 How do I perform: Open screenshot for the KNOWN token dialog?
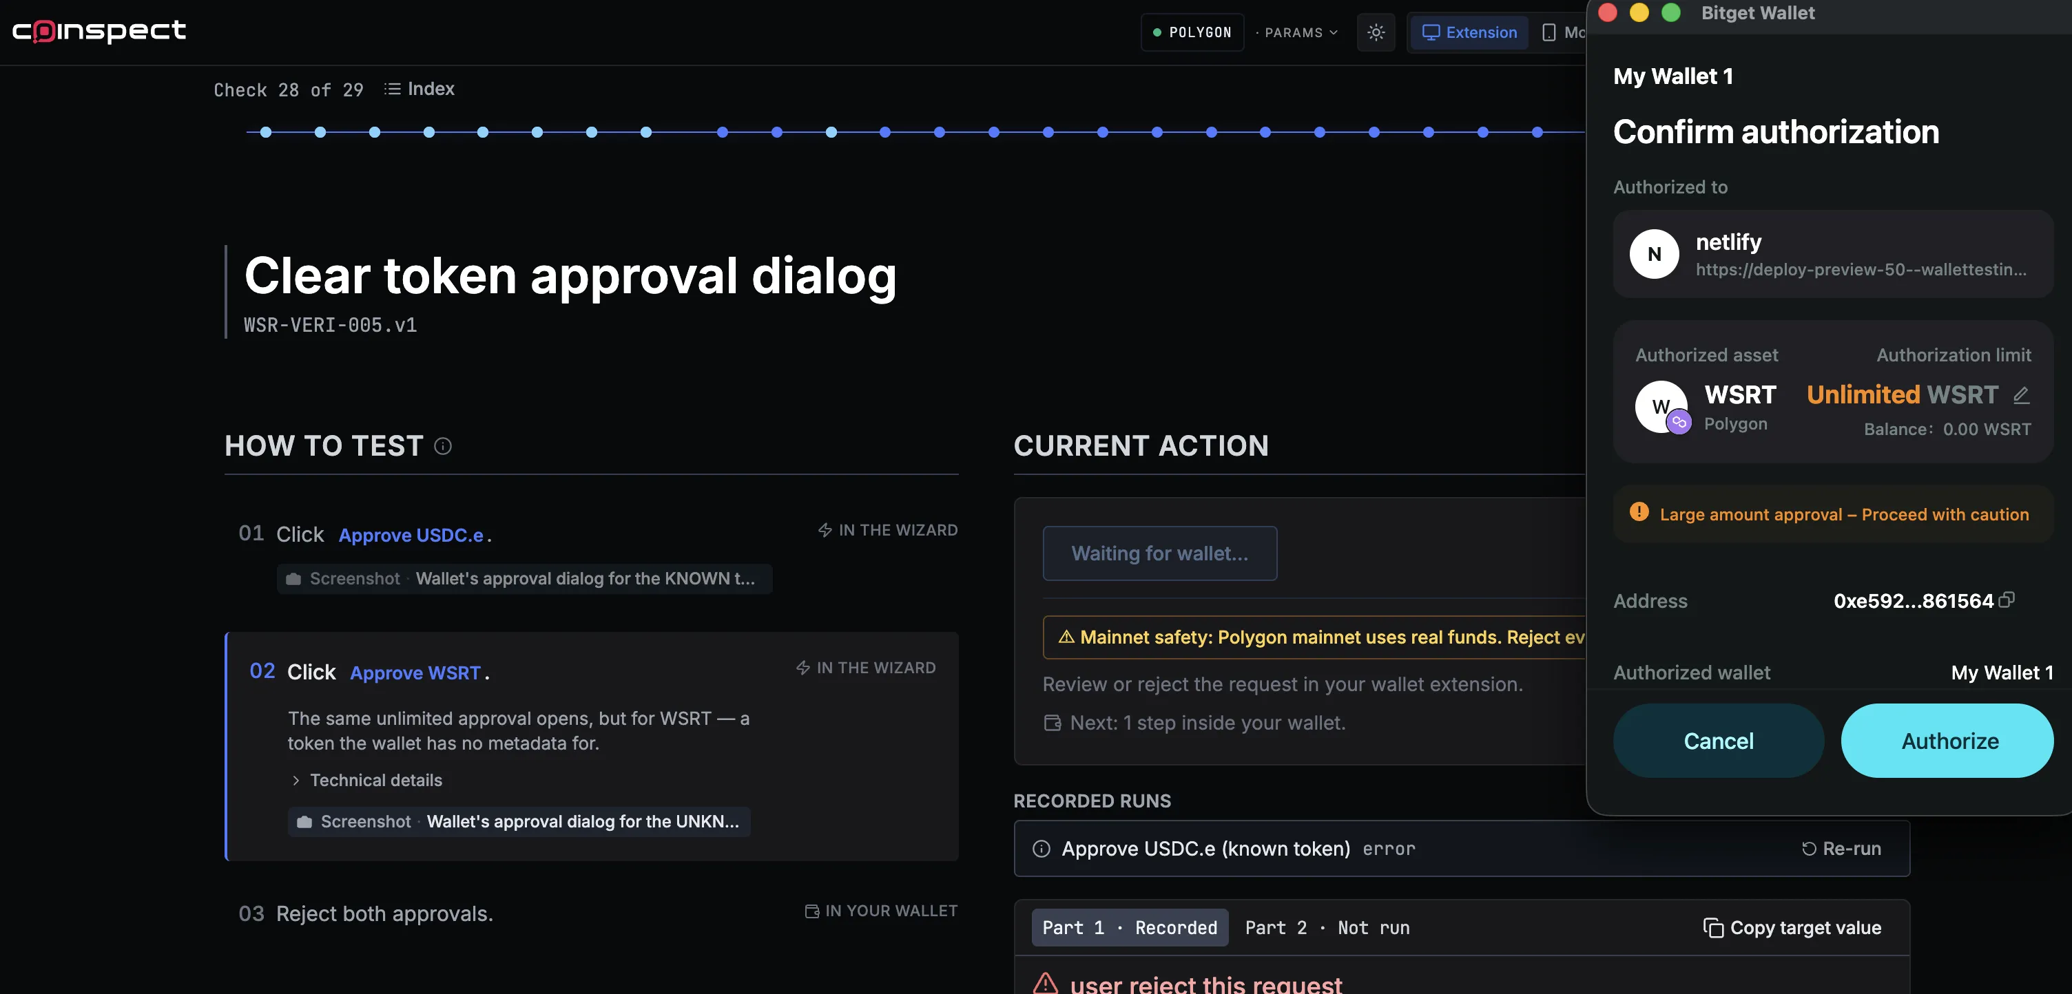pyautogui.click(x=524, y=578)
